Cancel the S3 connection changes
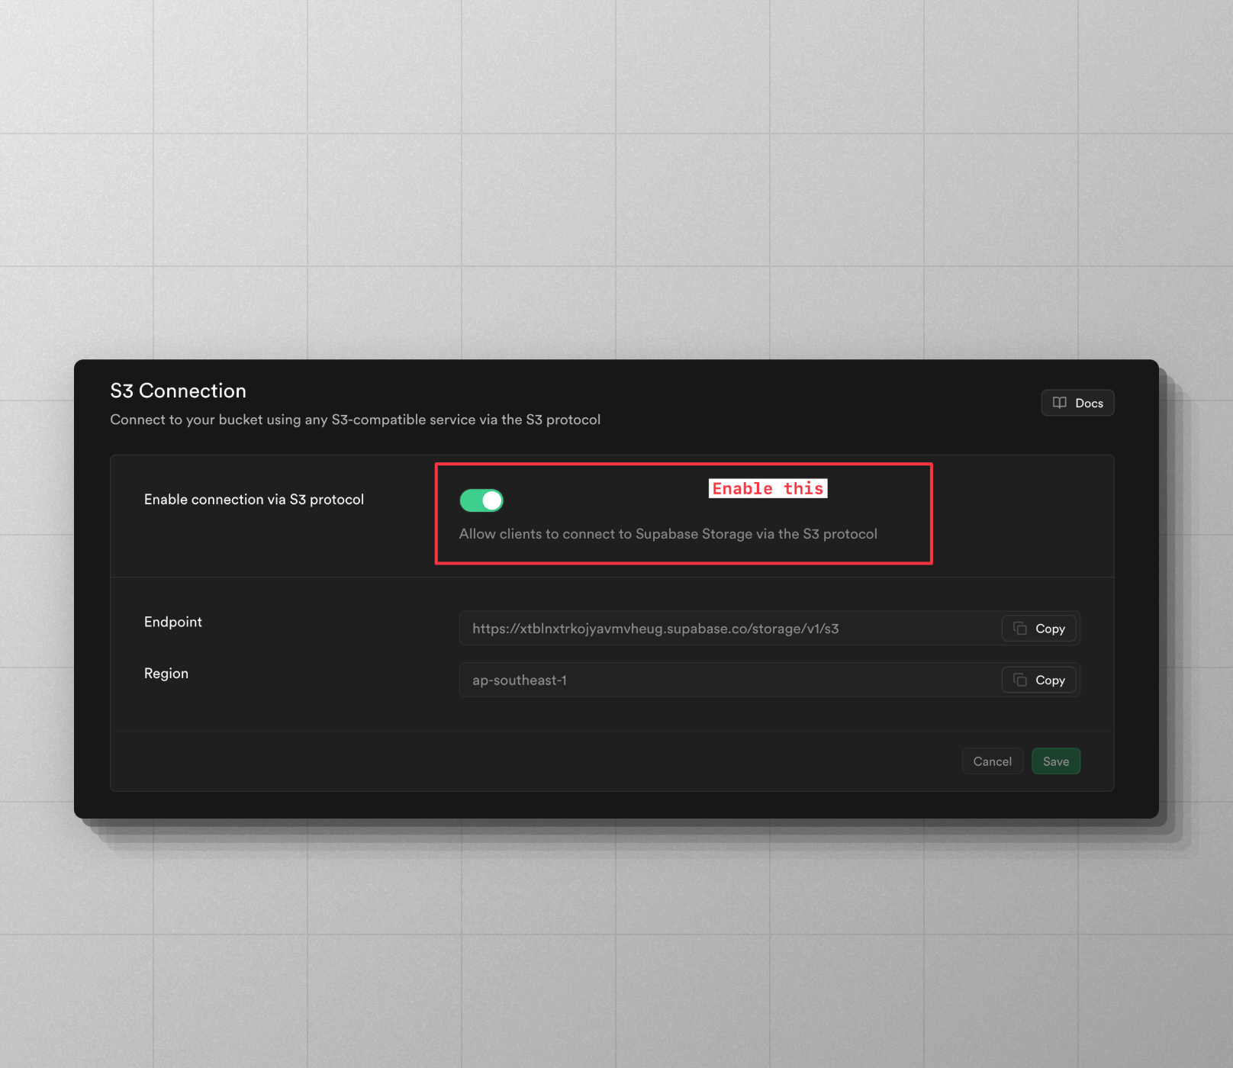 click(992, 761)
